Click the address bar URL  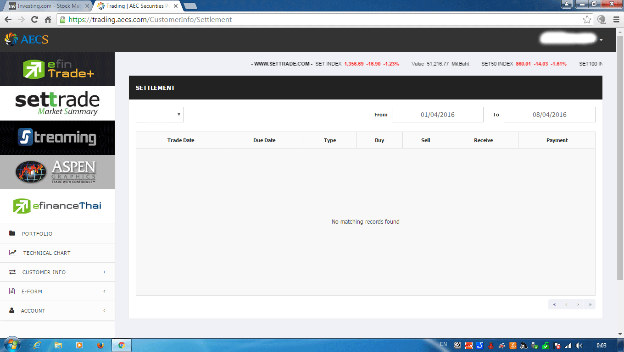point(150,20)
